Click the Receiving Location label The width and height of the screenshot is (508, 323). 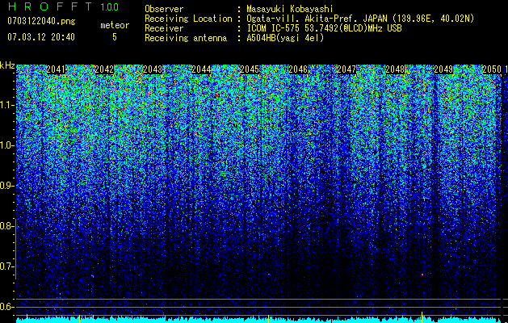tap(188, 19)
